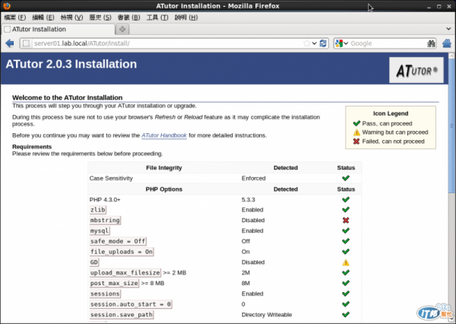Open the 書籤 (B) menu
Image resolution: width=456 pixels, height=324 pixels.
click(128, 17)
